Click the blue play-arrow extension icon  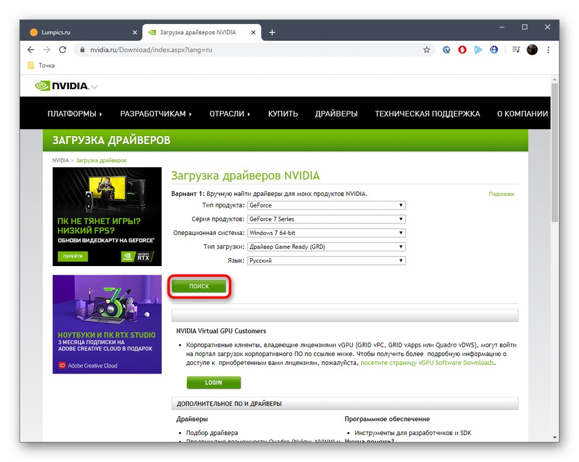pyautogui.click(x=478, y=49)
